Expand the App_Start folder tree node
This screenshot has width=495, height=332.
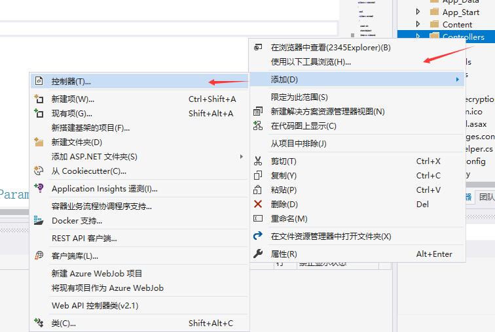pyautogui.click(x=418, y=12)
